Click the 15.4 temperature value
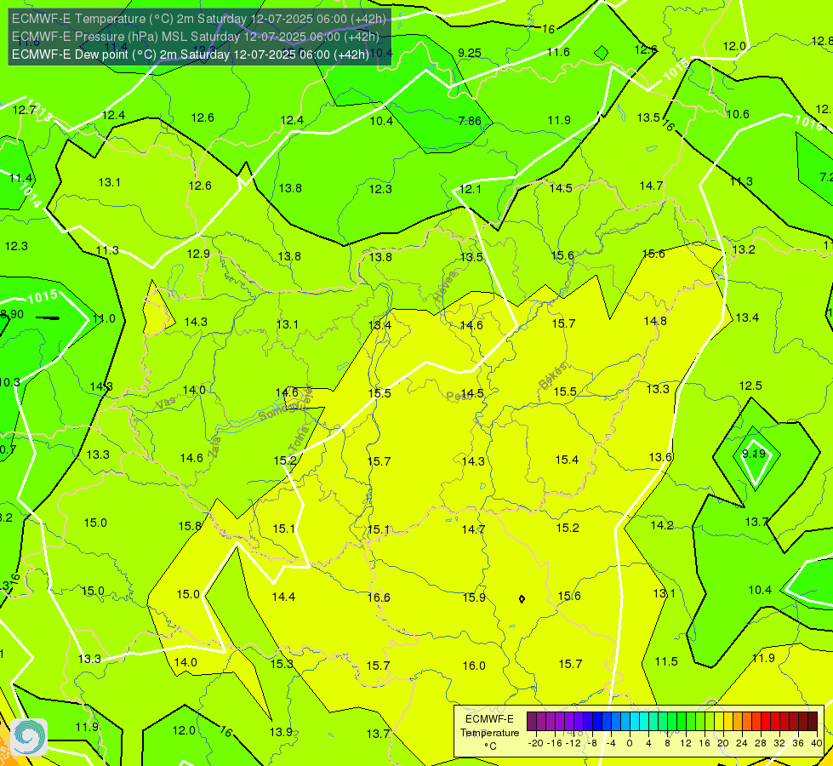This screenshot has height=766, width=833. [x=567, y=460]
